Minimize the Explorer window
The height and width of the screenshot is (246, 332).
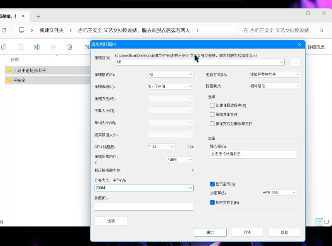click(292, 13)
